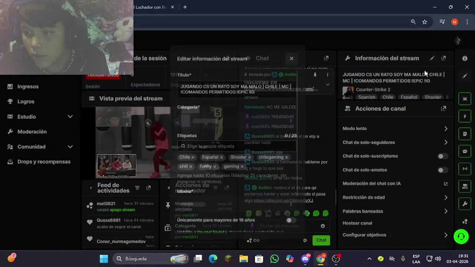Expand Restricción de edad settings
The image size is (475, 267).
[x=446, y=198]
